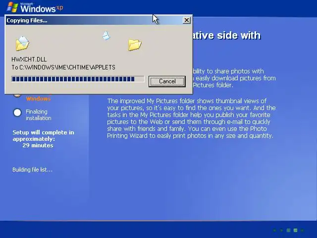Cancel the file copying operation
This screenshot has width=317, height=238.
(x=167, y=81)
